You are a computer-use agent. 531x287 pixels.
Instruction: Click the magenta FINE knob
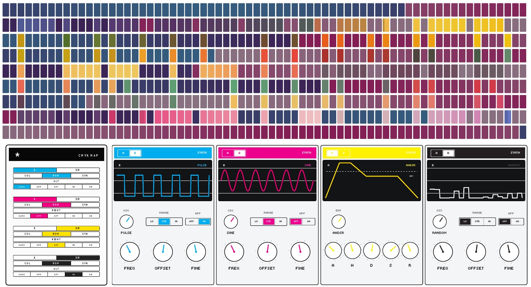coord(300,252)
